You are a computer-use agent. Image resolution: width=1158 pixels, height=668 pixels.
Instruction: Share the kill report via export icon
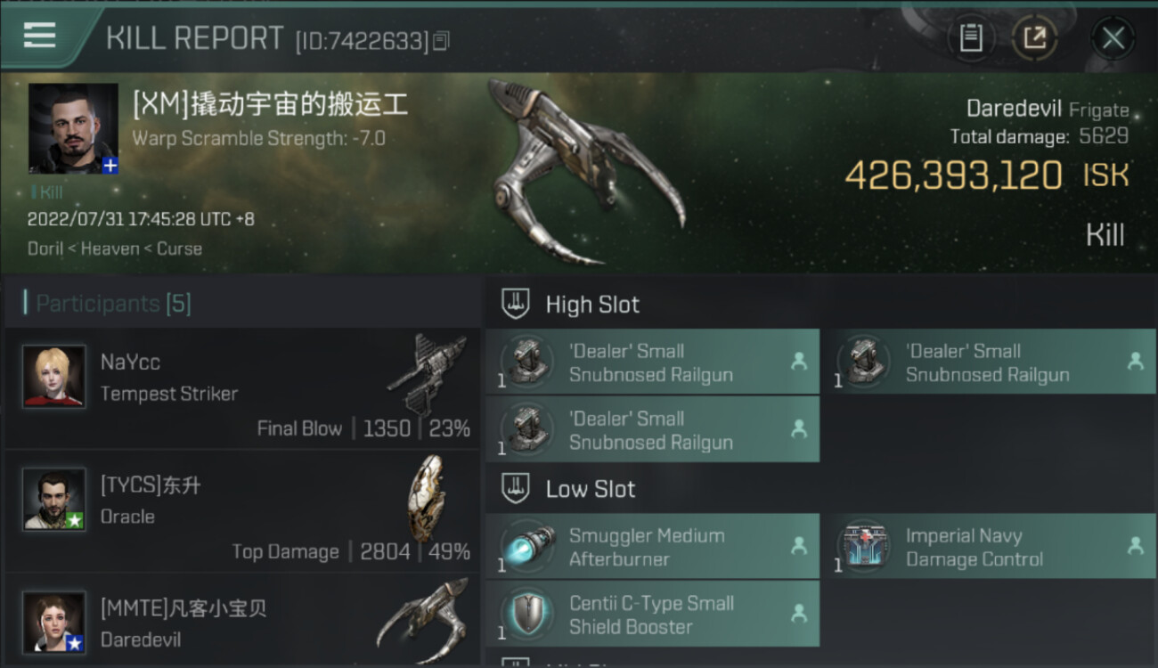click(1034, 38)
